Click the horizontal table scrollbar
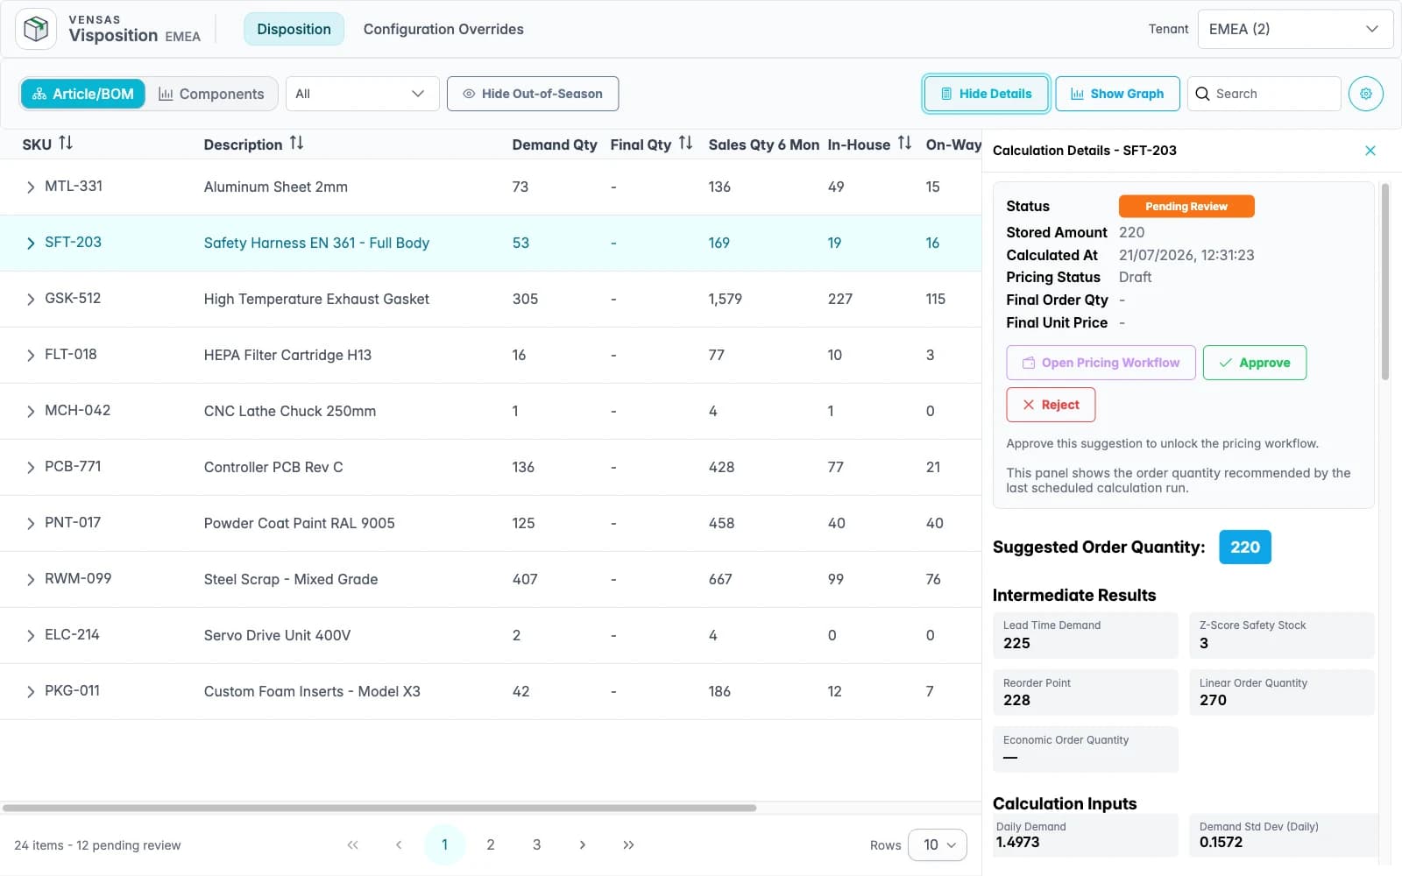This screenshot has width=1402, height=876. point(379,808)
